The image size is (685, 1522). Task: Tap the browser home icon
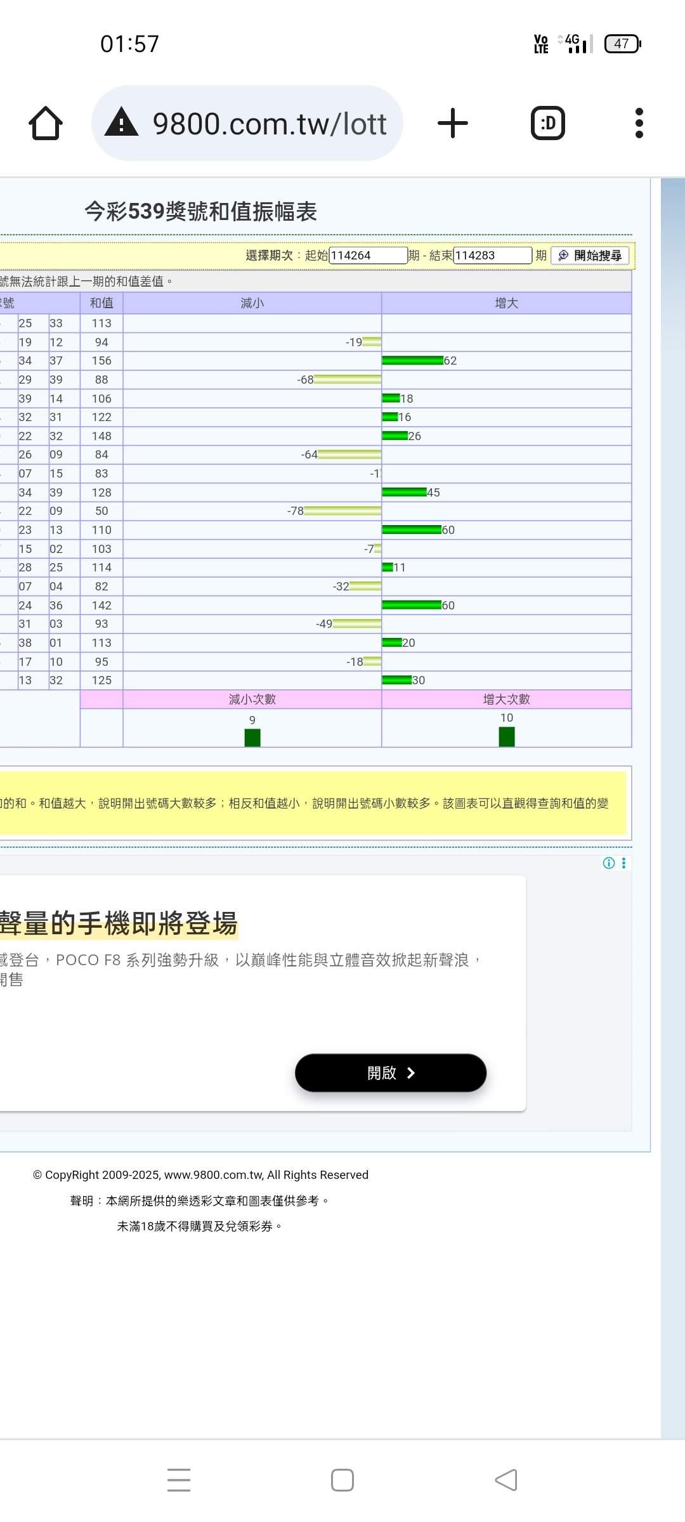pos(46,123)
